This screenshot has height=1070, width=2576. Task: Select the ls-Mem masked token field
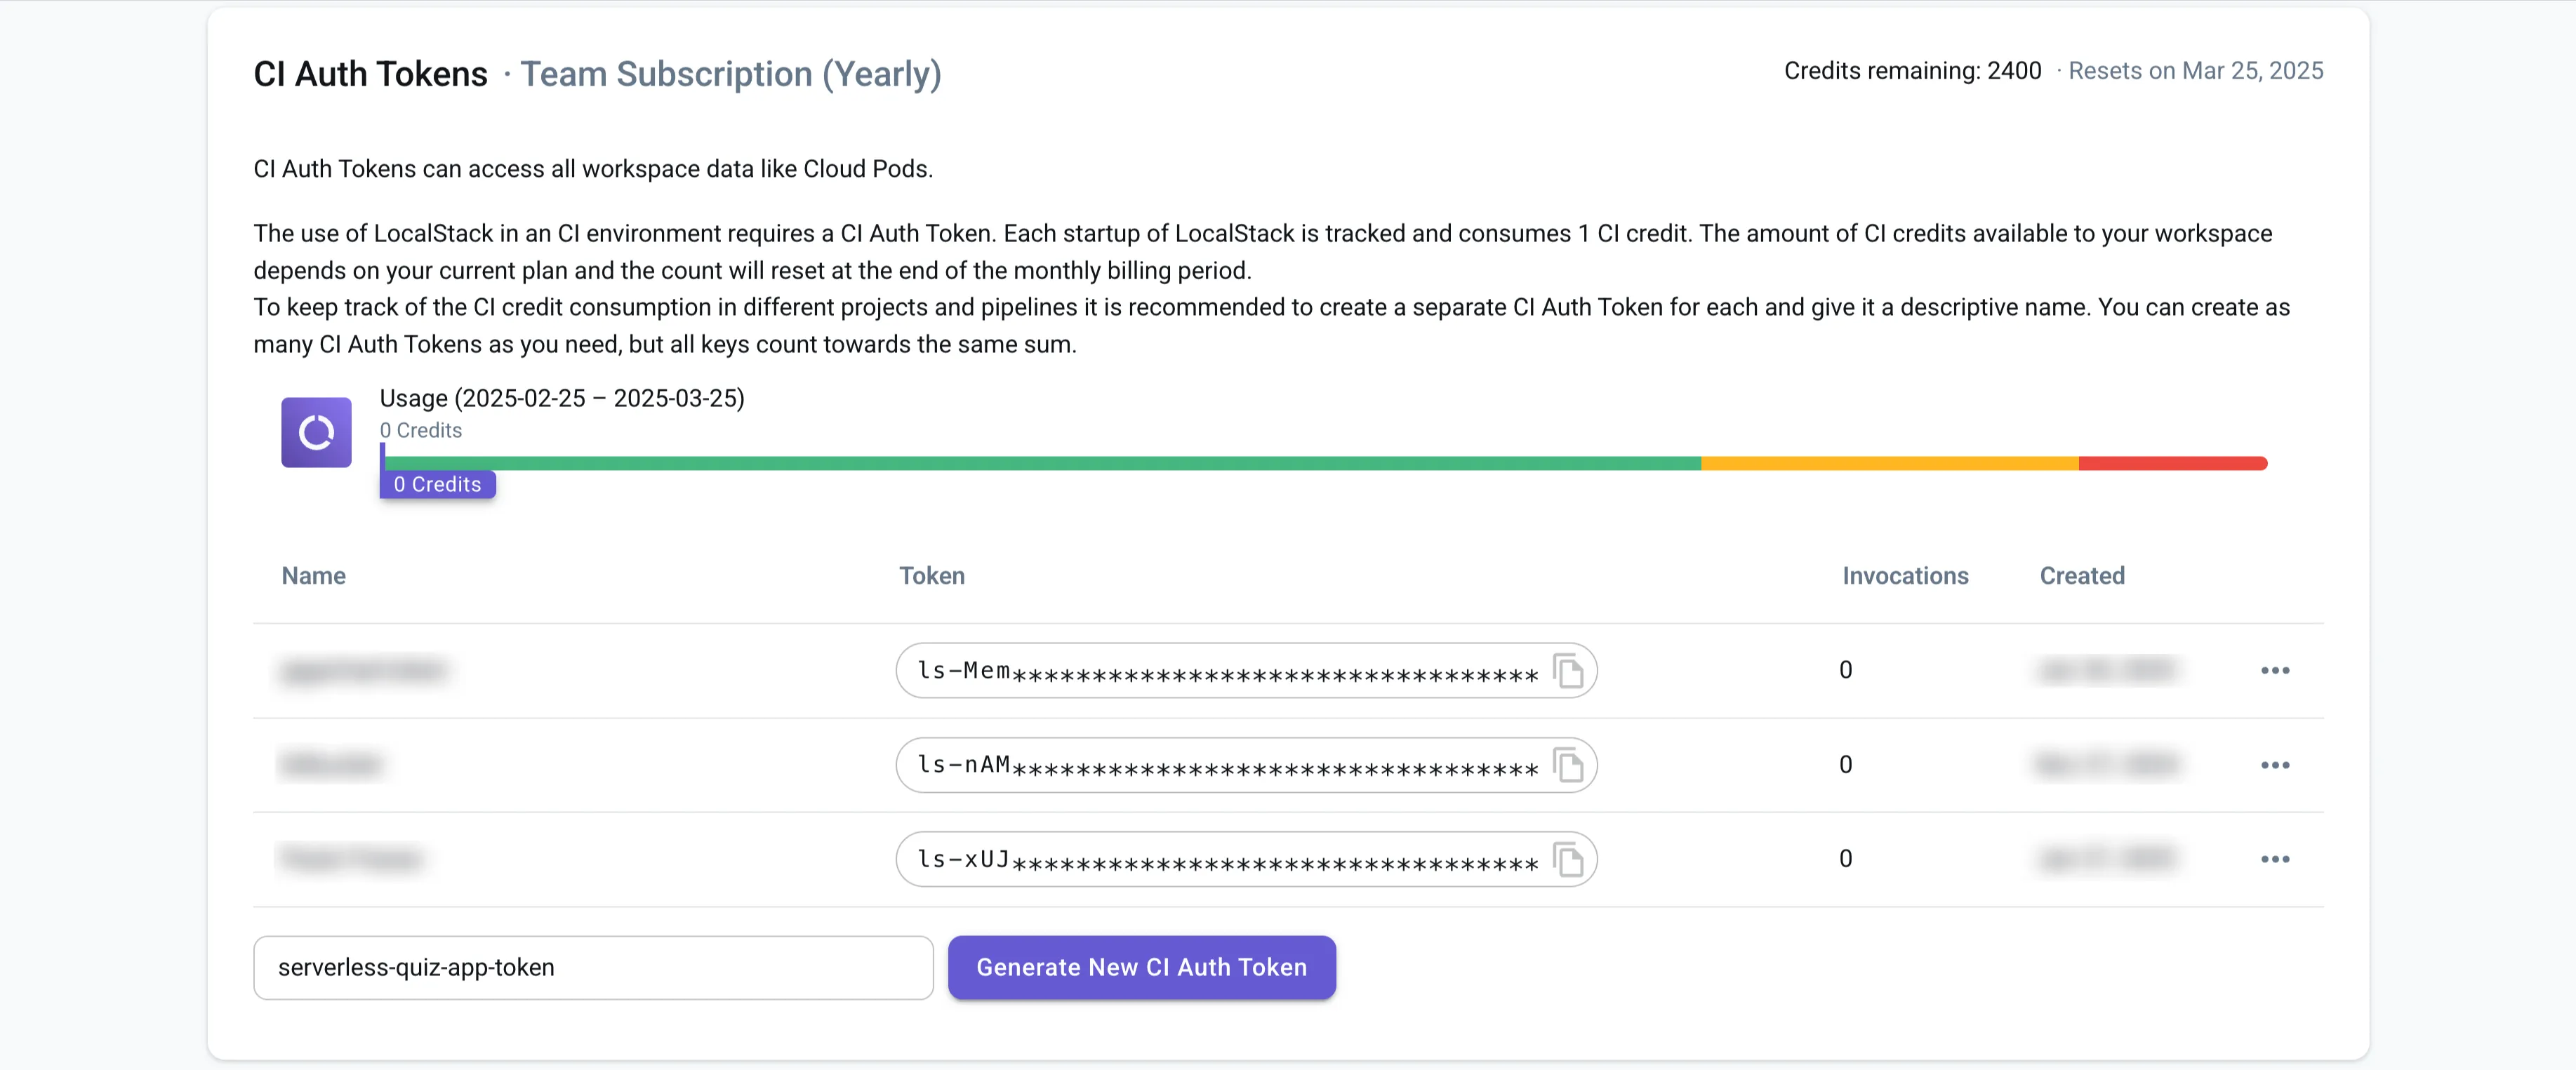point(1246,670)
